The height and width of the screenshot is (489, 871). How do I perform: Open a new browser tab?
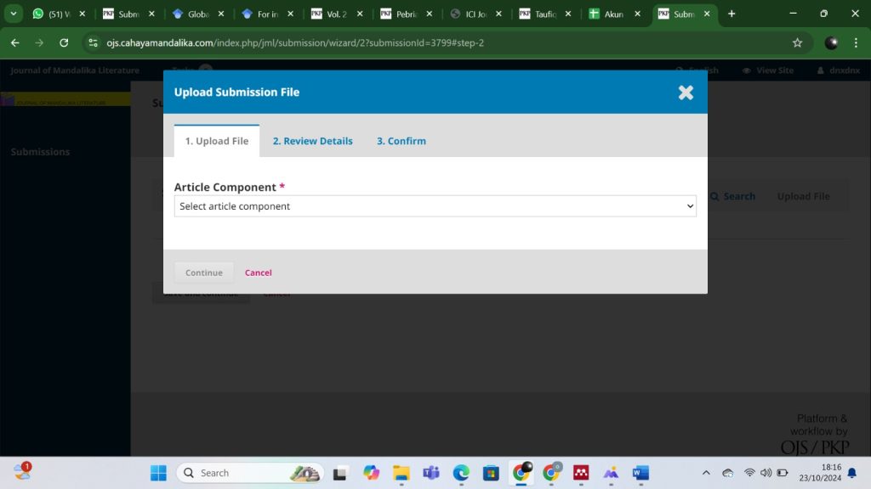[732, 14]
